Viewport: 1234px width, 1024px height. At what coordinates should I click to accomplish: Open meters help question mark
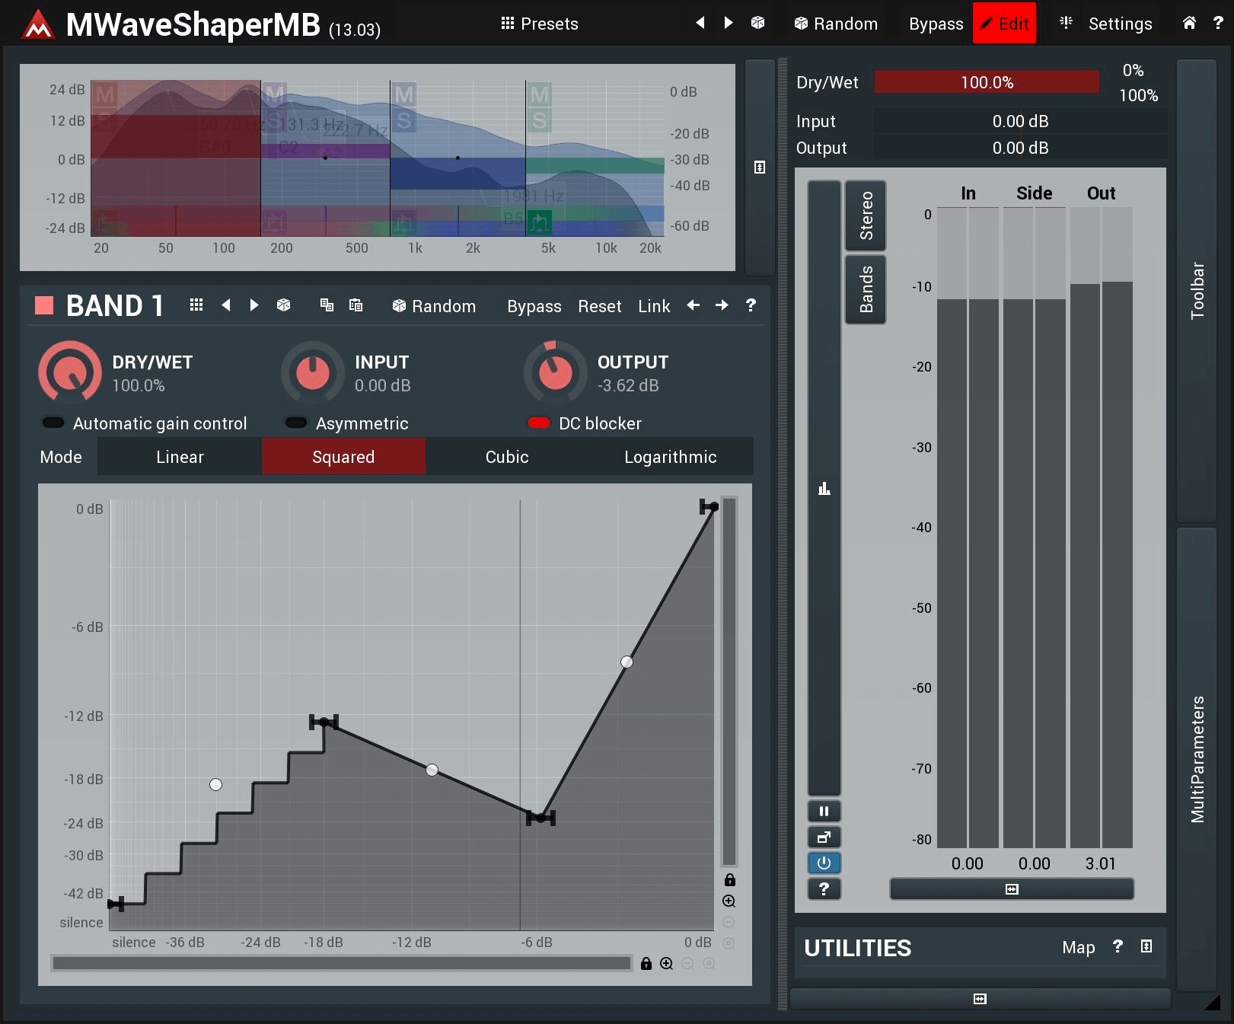tap(824, 889)
